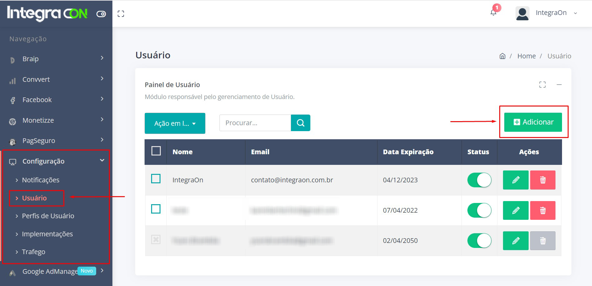Click the Adicionar button

[533, 122]
